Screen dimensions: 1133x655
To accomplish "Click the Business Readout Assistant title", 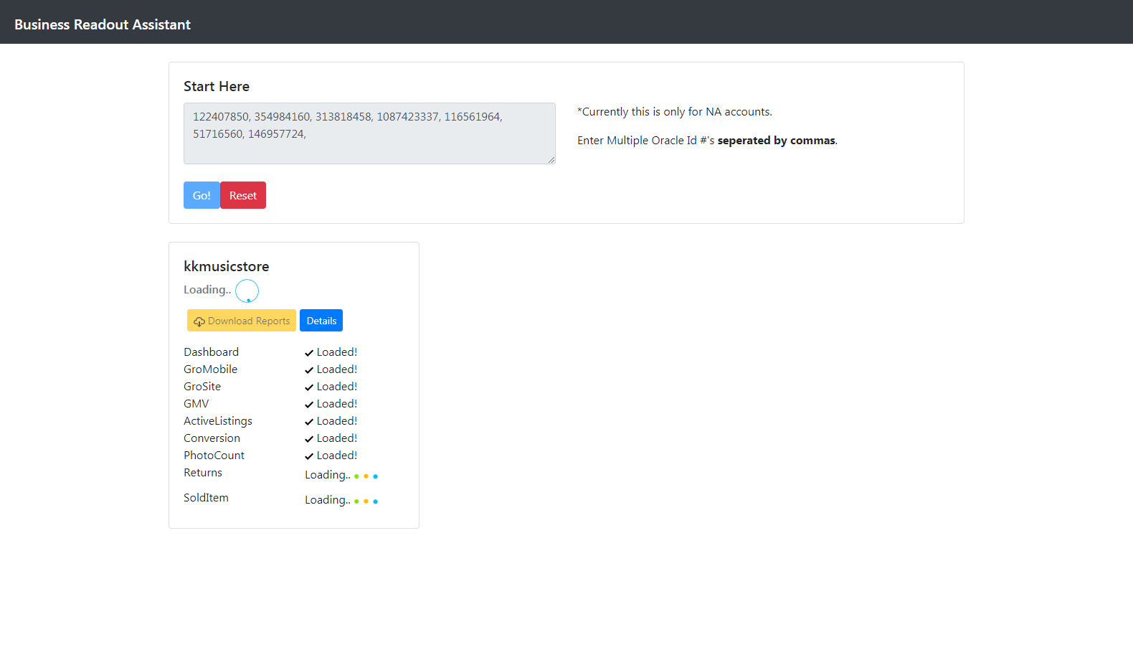I will 103,24.
